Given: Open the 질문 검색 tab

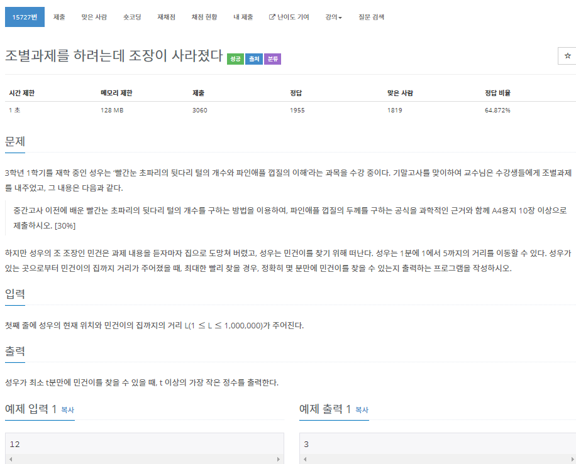Looking at the screenshot, I should pyautogui.click(x=372, y=17).
